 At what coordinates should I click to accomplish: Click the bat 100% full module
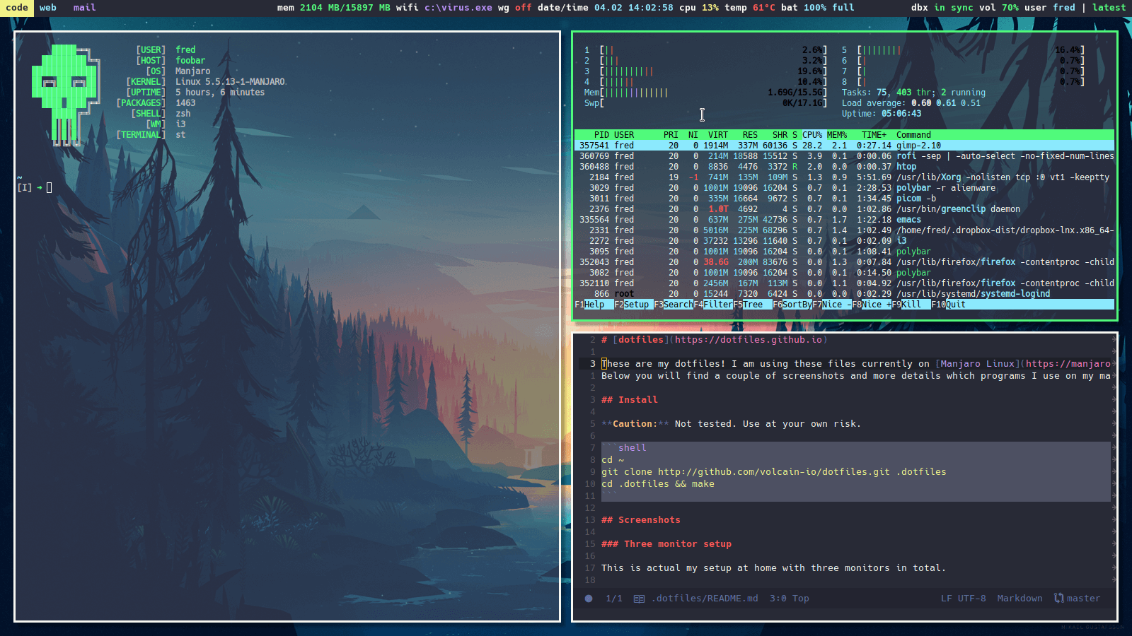coord(817,8)
